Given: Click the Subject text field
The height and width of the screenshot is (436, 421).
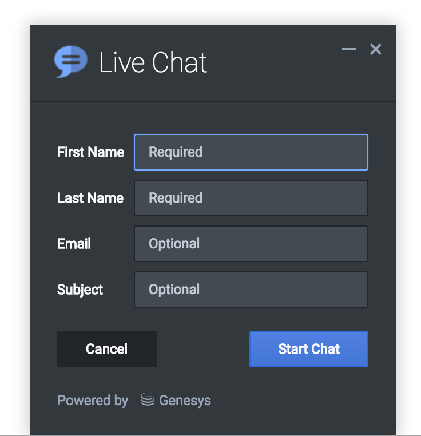Looking at the screenshot, I should 251,290.
